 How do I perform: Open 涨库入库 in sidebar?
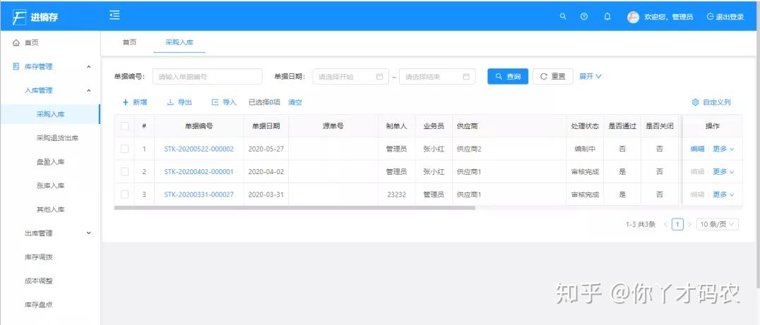click(x=50, y=185)
